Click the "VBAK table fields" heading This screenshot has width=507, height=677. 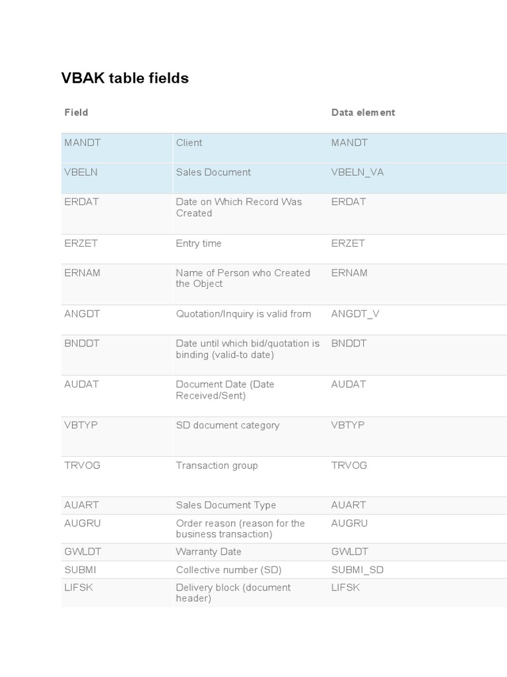click(125, 78)
